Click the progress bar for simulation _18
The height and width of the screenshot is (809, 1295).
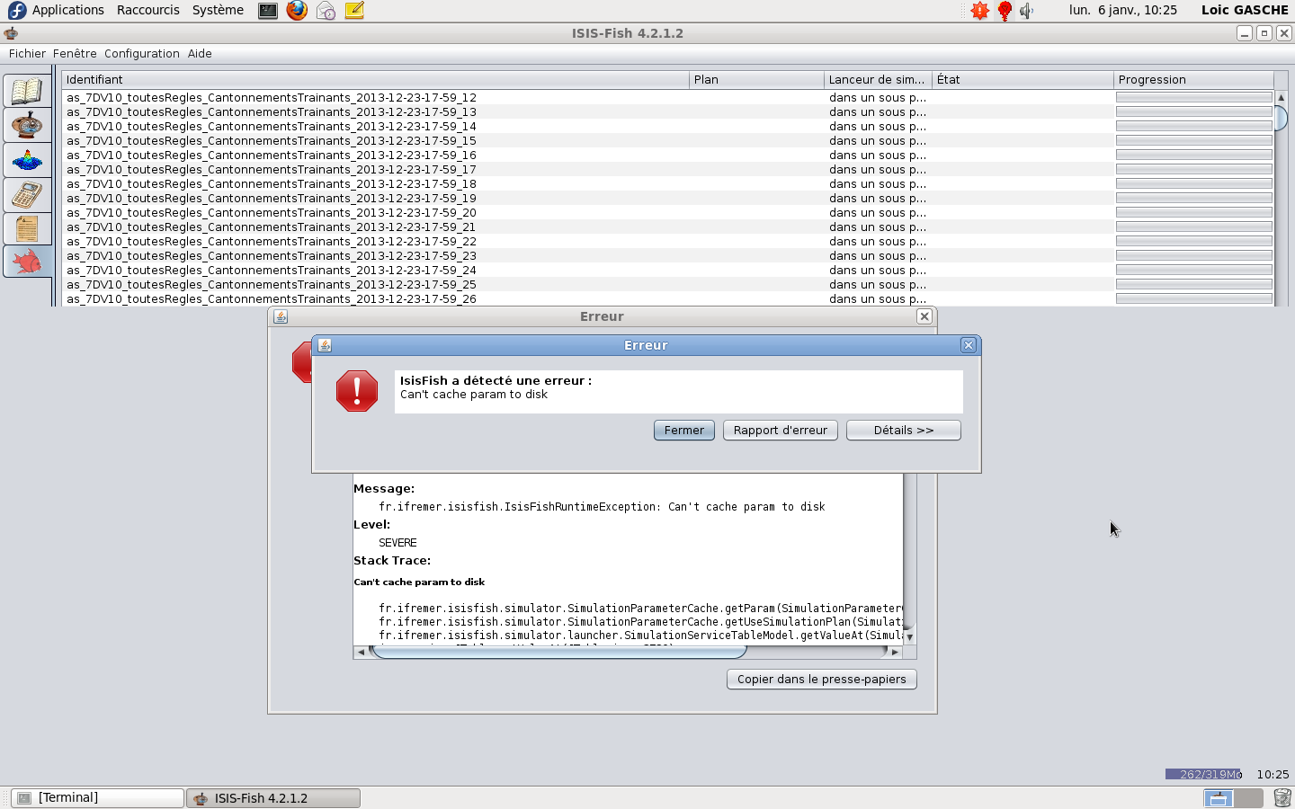pyautogui.click(x=1194, y=183)
